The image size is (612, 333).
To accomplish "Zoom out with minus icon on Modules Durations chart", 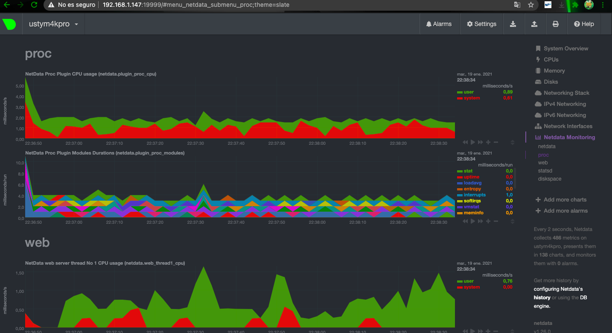I will click(496, 221).
